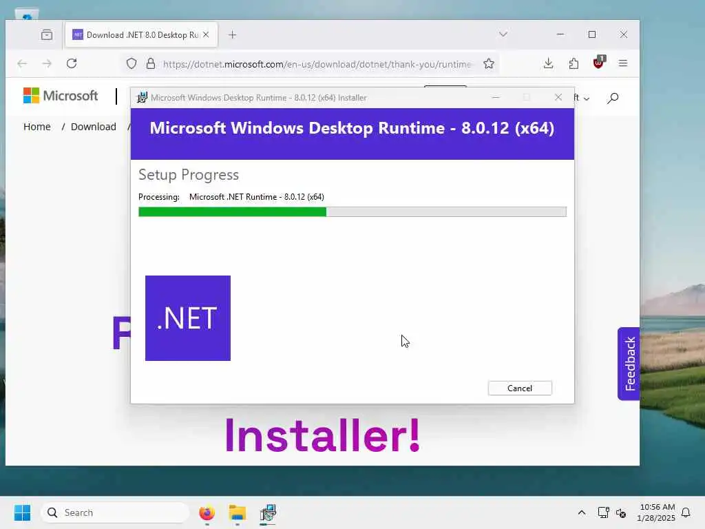
Task: Open the uBlock Origin extension
Action: [598, 63]
